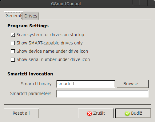Viewport: 155px width, 122px height.
Task: Click the Smartctl binary label
Action: coord(37,84)
